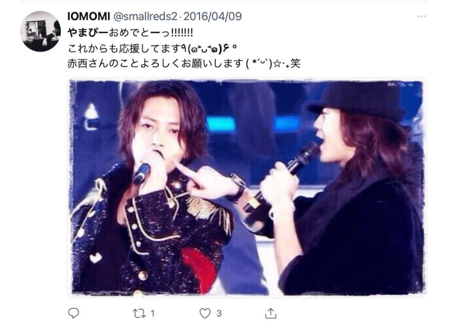Click the bold やまぴー keyword in tweet
The width and height of the screenshot is (453, 326).
click(x=88, y=32)
